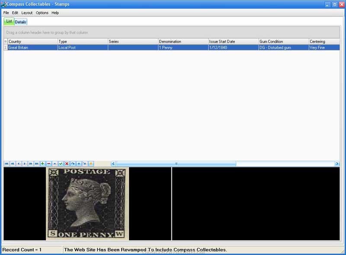Refresh the data with the curved arrow
Image resolution: width=346 pixels, height=255 pixels.
coord(73,164)
